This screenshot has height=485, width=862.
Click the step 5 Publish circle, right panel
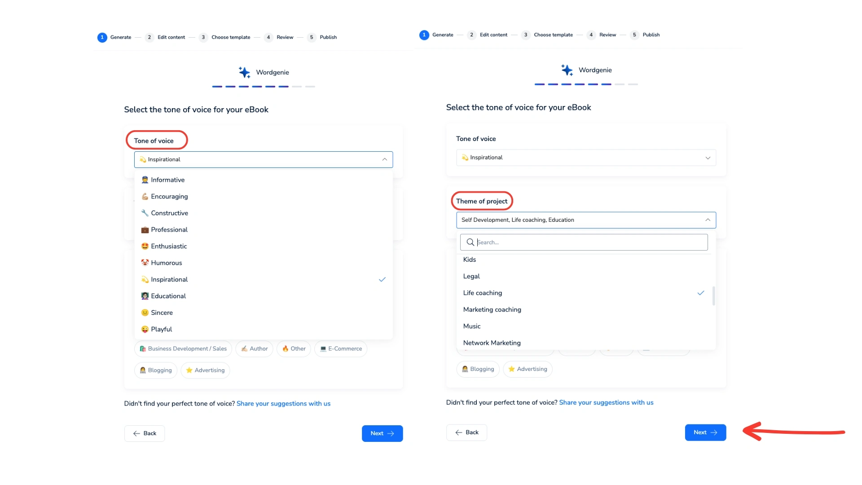click(634, 35)
